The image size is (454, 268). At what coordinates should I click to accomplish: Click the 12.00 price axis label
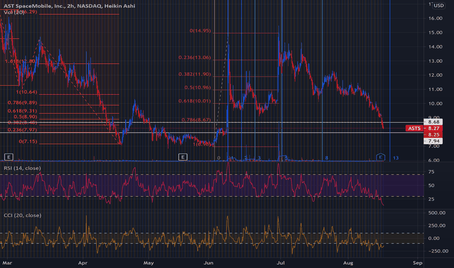tap(435, 75)
